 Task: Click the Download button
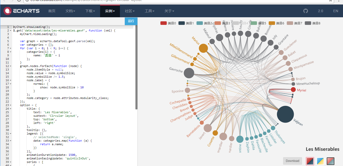[x=292, y=161]
